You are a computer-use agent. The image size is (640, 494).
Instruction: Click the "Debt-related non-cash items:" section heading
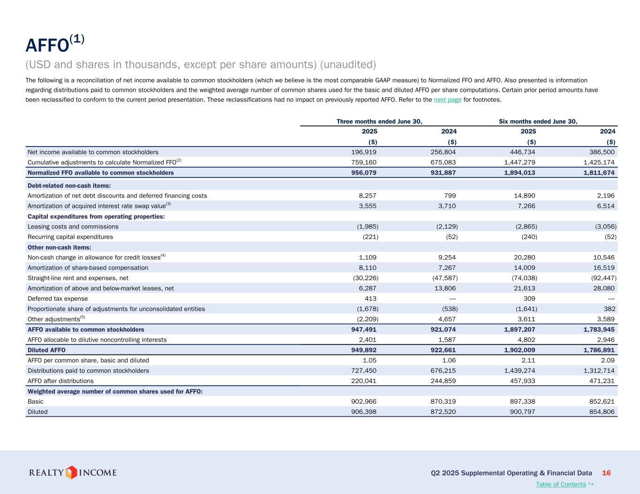(x=69, y=185)
